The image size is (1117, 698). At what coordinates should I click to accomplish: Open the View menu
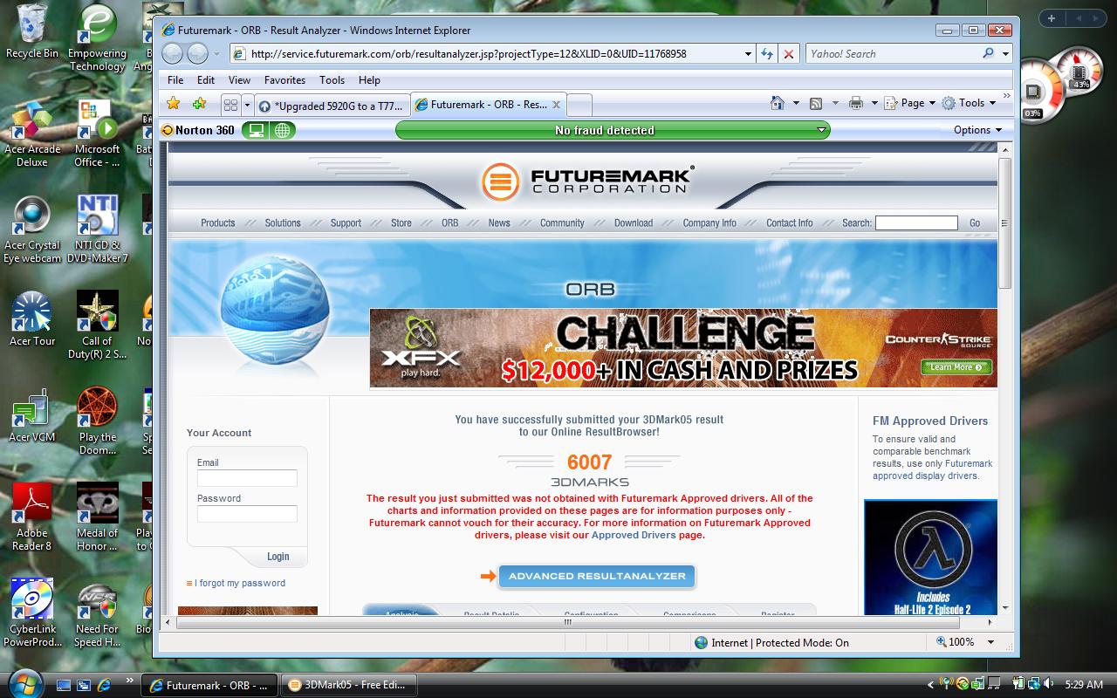pos(239,79)
